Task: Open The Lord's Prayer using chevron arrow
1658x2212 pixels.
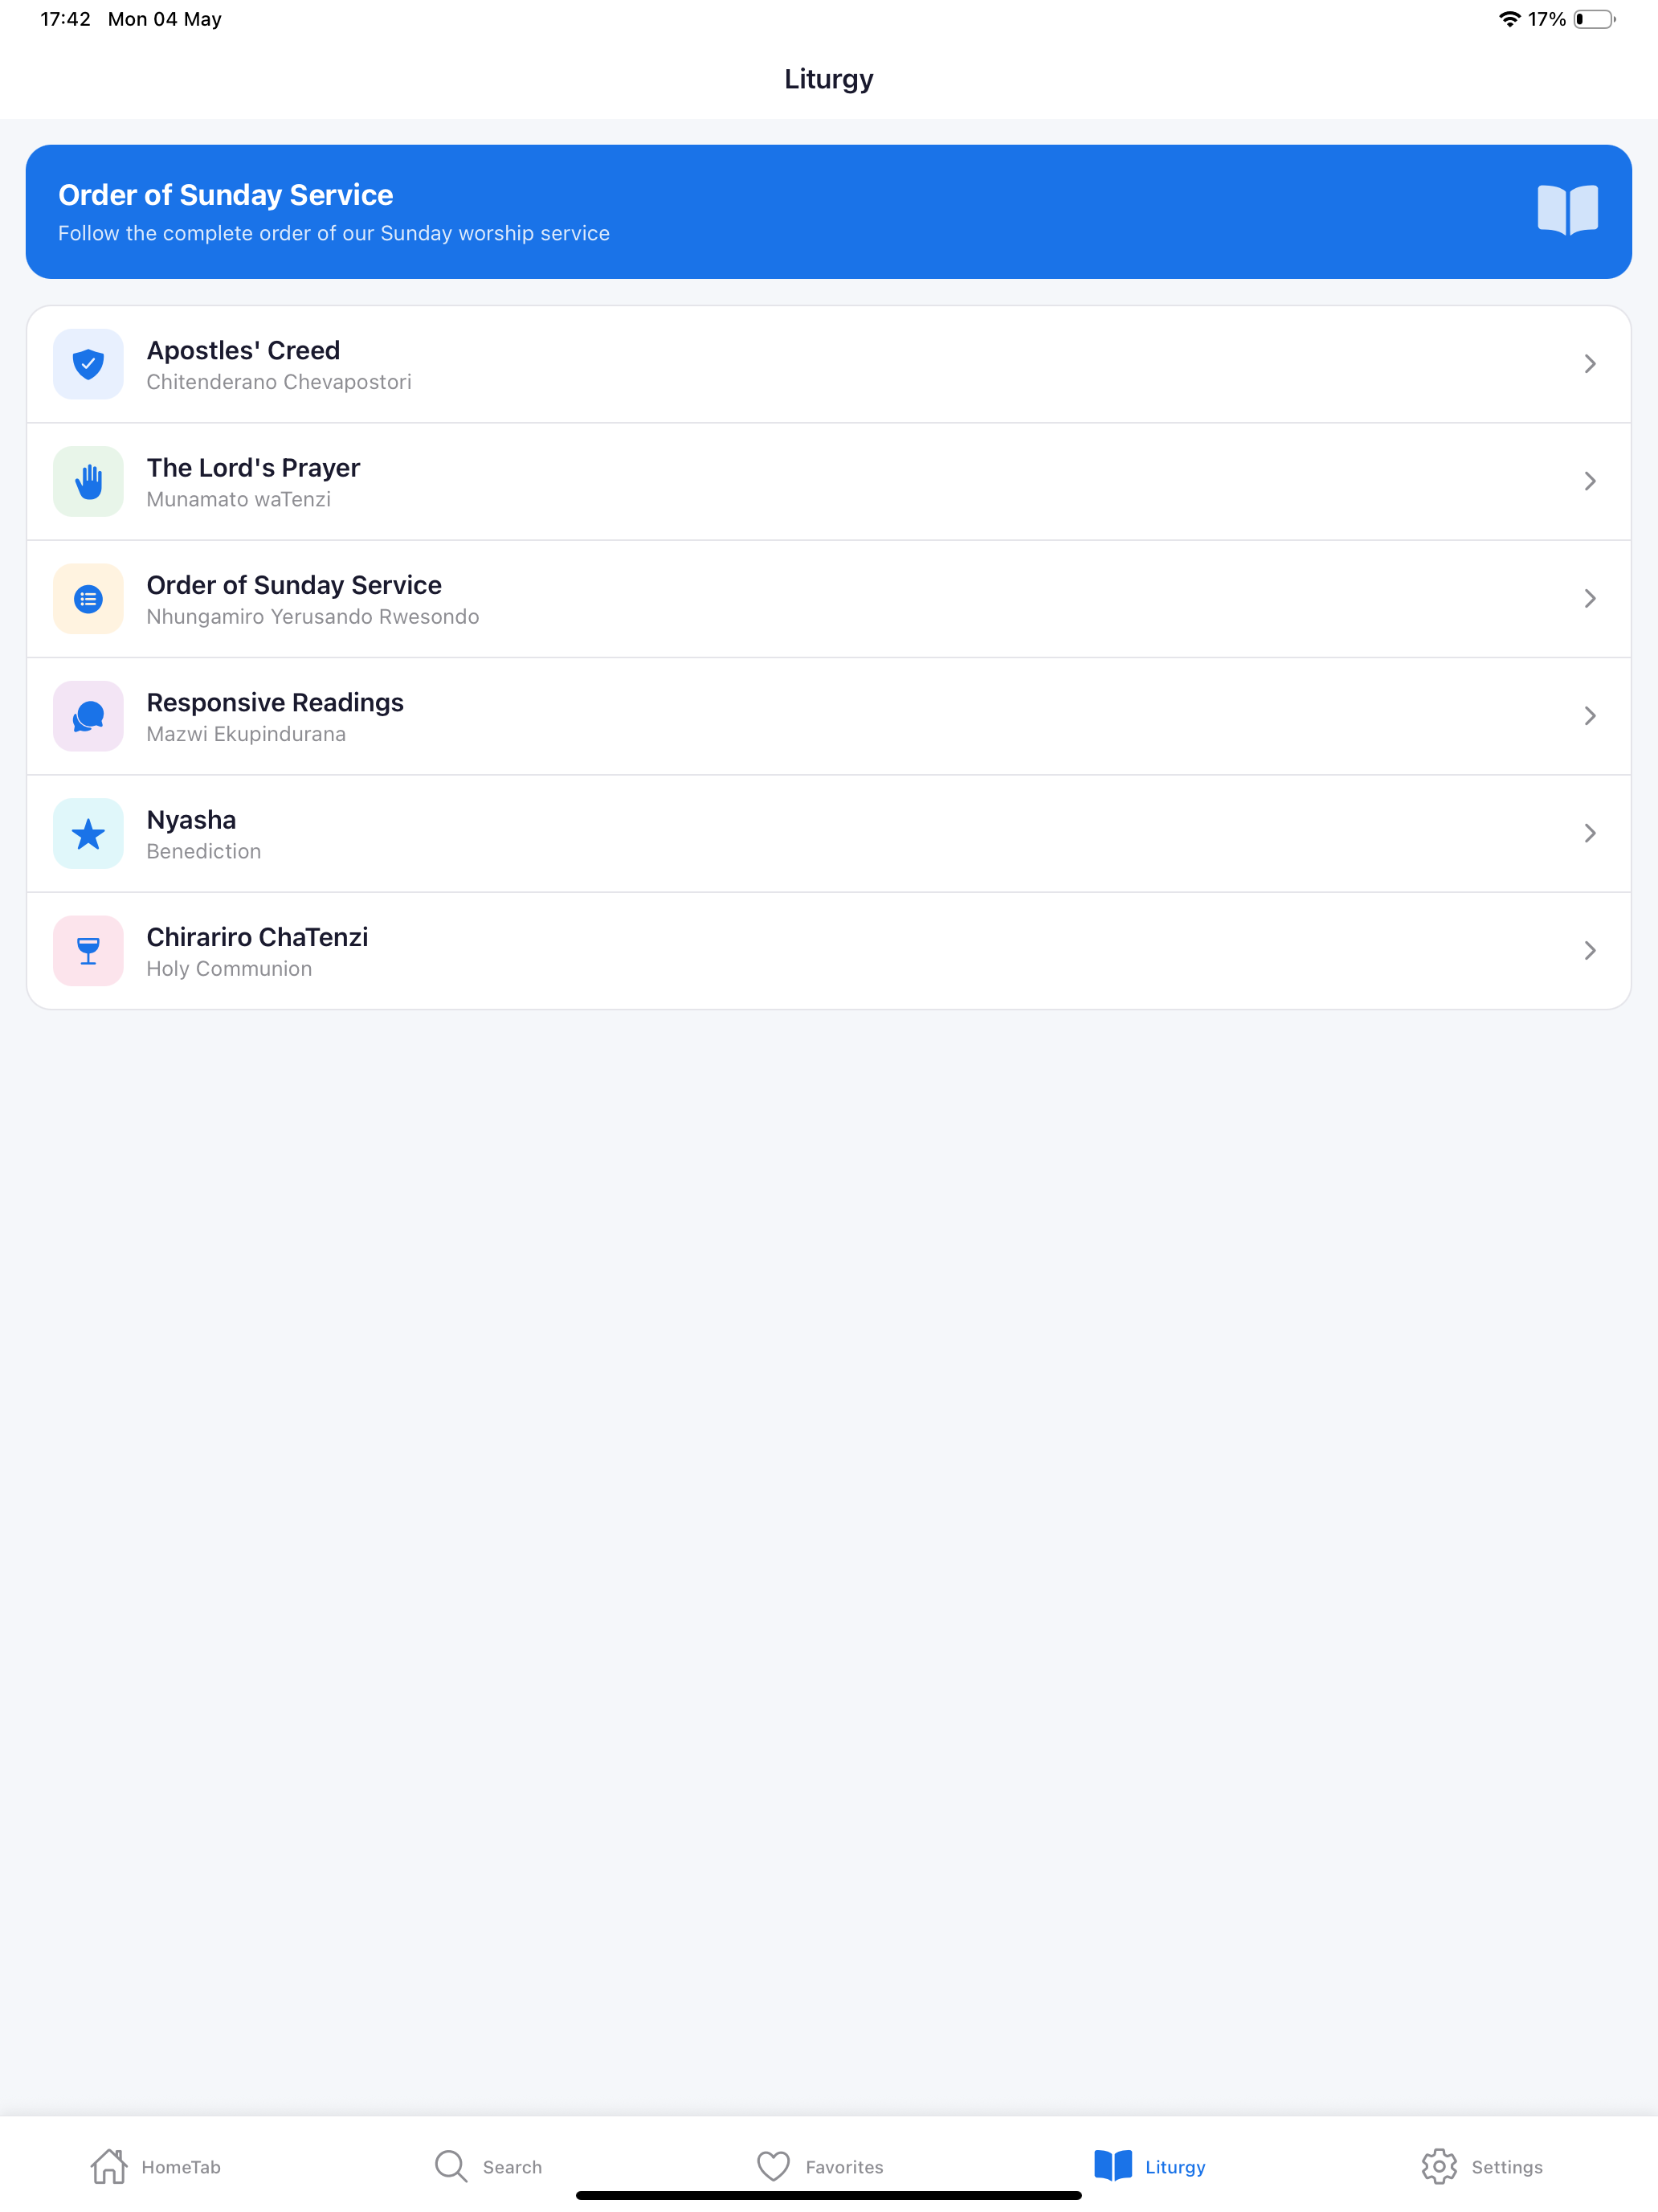Action: point(1589,481)
